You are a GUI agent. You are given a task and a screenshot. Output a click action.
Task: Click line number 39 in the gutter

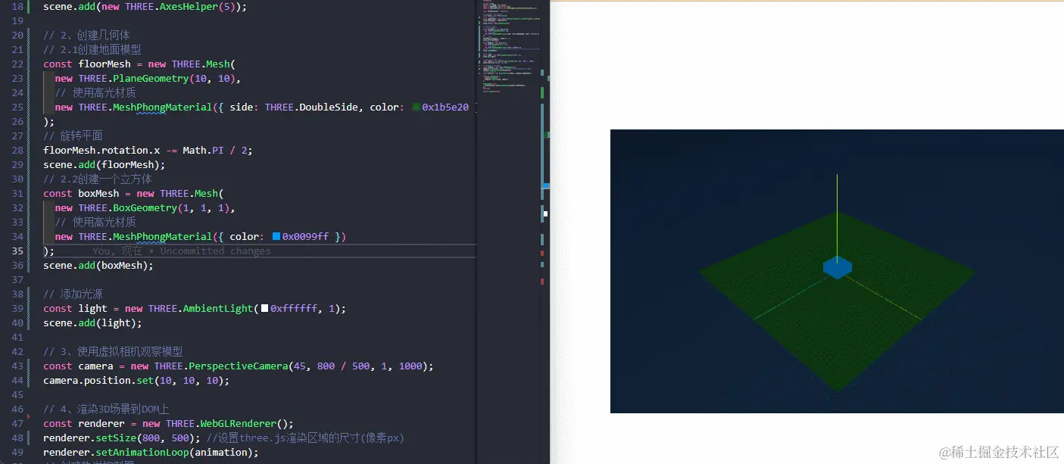click(x=17, y=309)
